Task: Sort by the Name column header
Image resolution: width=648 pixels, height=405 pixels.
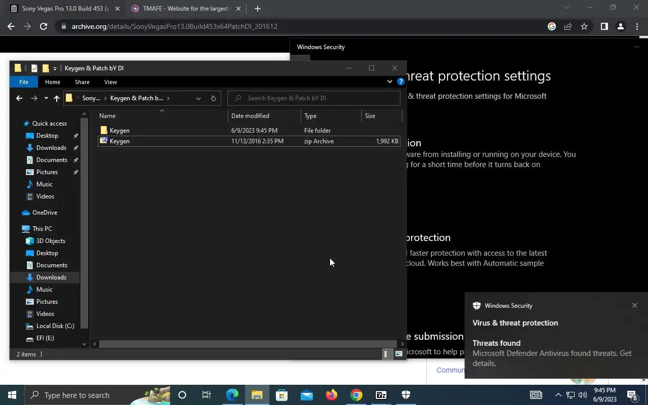Action: tap(162, 116)
